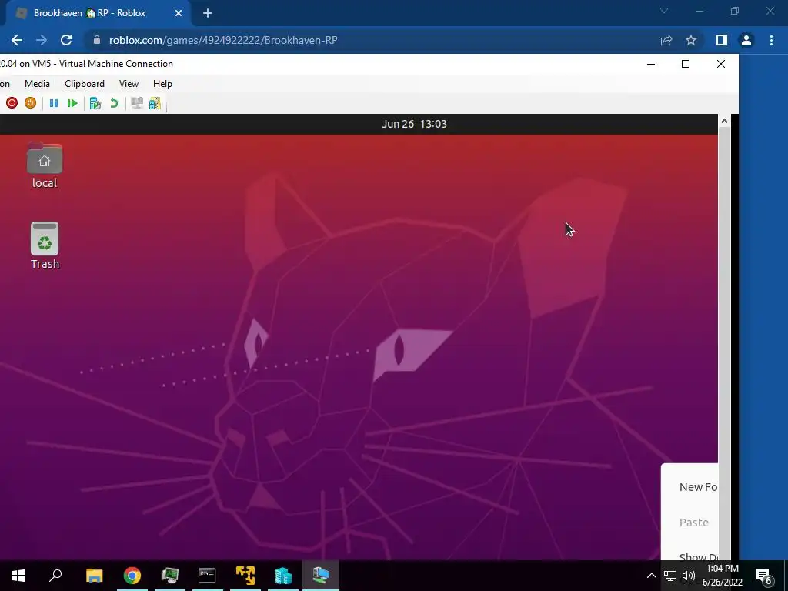Image resolution: width=788 pixels, height=591 pixels.
Task: Share this page via Chrome share icon
Action: [666, 40]
